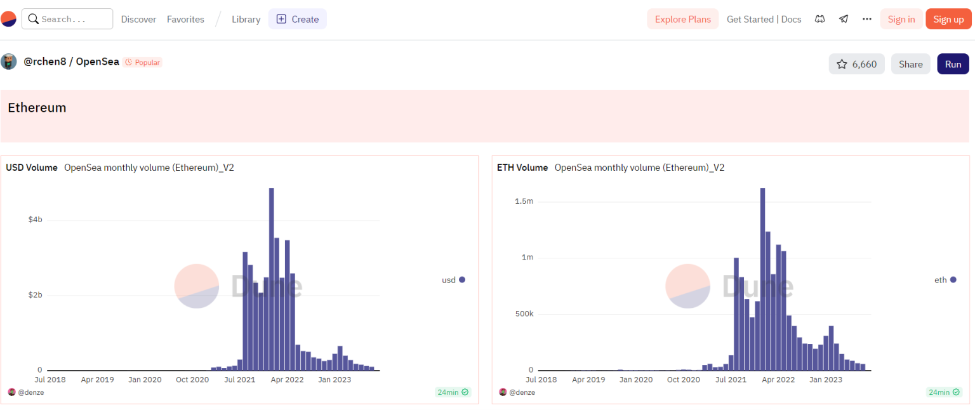Open the Discord icon link

click(x=820, y=19)
